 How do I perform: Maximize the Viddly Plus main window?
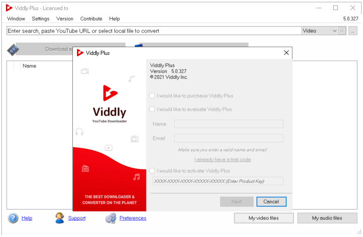(x=335, y=8)
